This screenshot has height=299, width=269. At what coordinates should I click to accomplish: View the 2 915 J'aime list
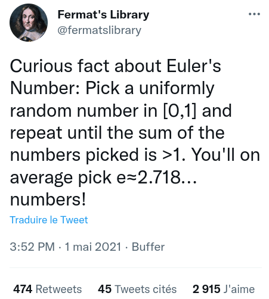click(x=224, y=289)
